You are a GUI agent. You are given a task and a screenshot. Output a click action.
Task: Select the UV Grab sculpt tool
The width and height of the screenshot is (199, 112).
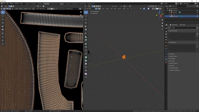point(3,37)
